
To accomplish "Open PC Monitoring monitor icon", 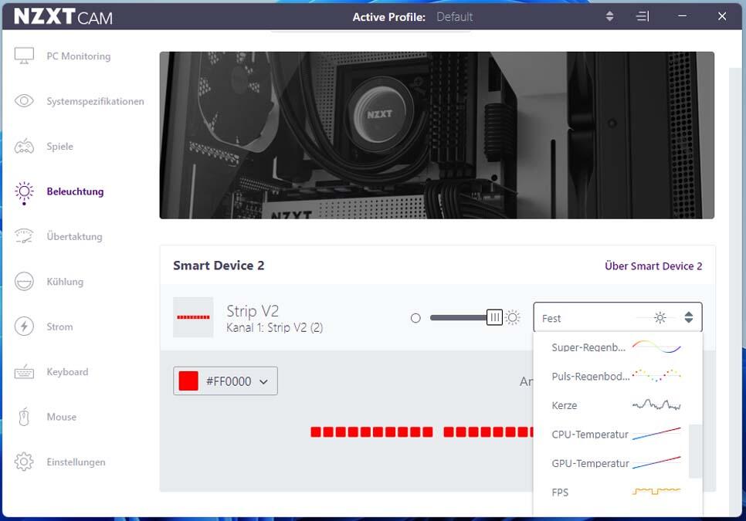I will [x=24, y=56].
